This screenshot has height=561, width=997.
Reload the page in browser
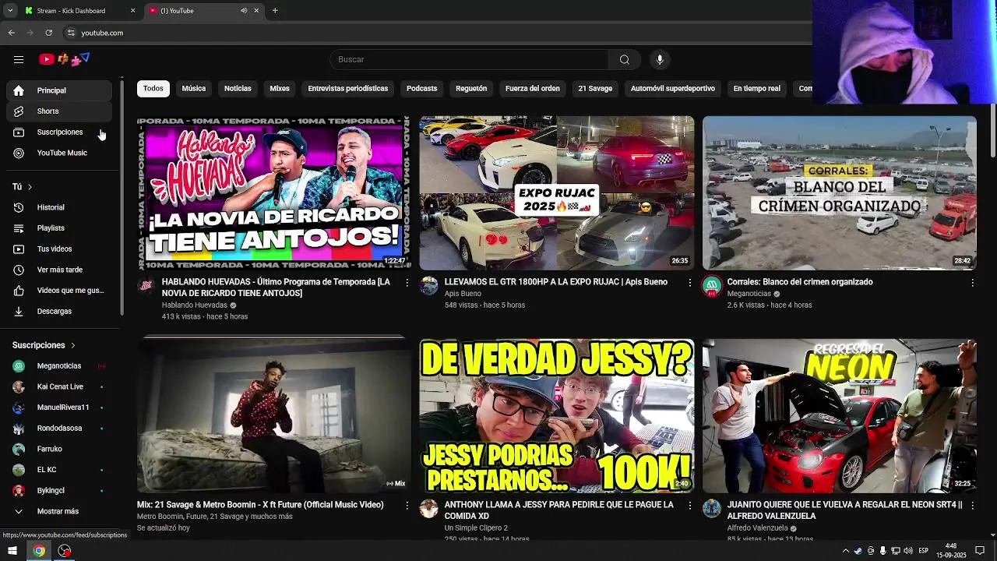48,33
